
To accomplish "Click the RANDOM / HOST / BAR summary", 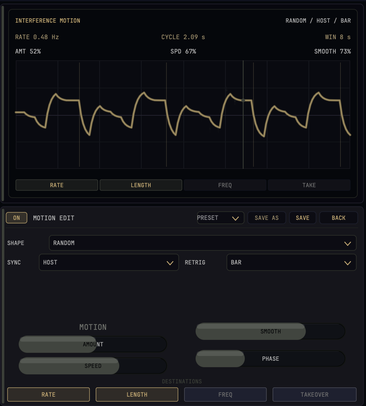I will pos(318,20).
